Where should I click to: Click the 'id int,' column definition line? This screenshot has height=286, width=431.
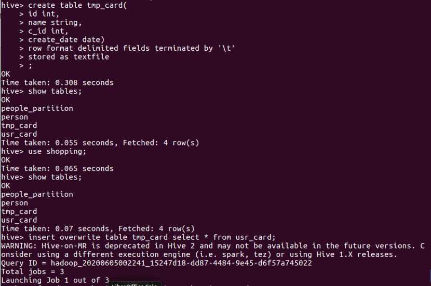coord(44,13)
